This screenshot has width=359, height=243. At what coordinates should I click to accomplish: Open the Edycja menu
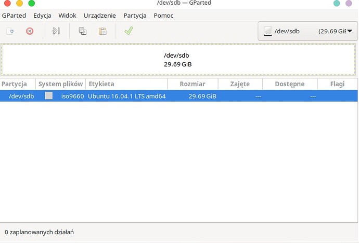pos(42,16)
